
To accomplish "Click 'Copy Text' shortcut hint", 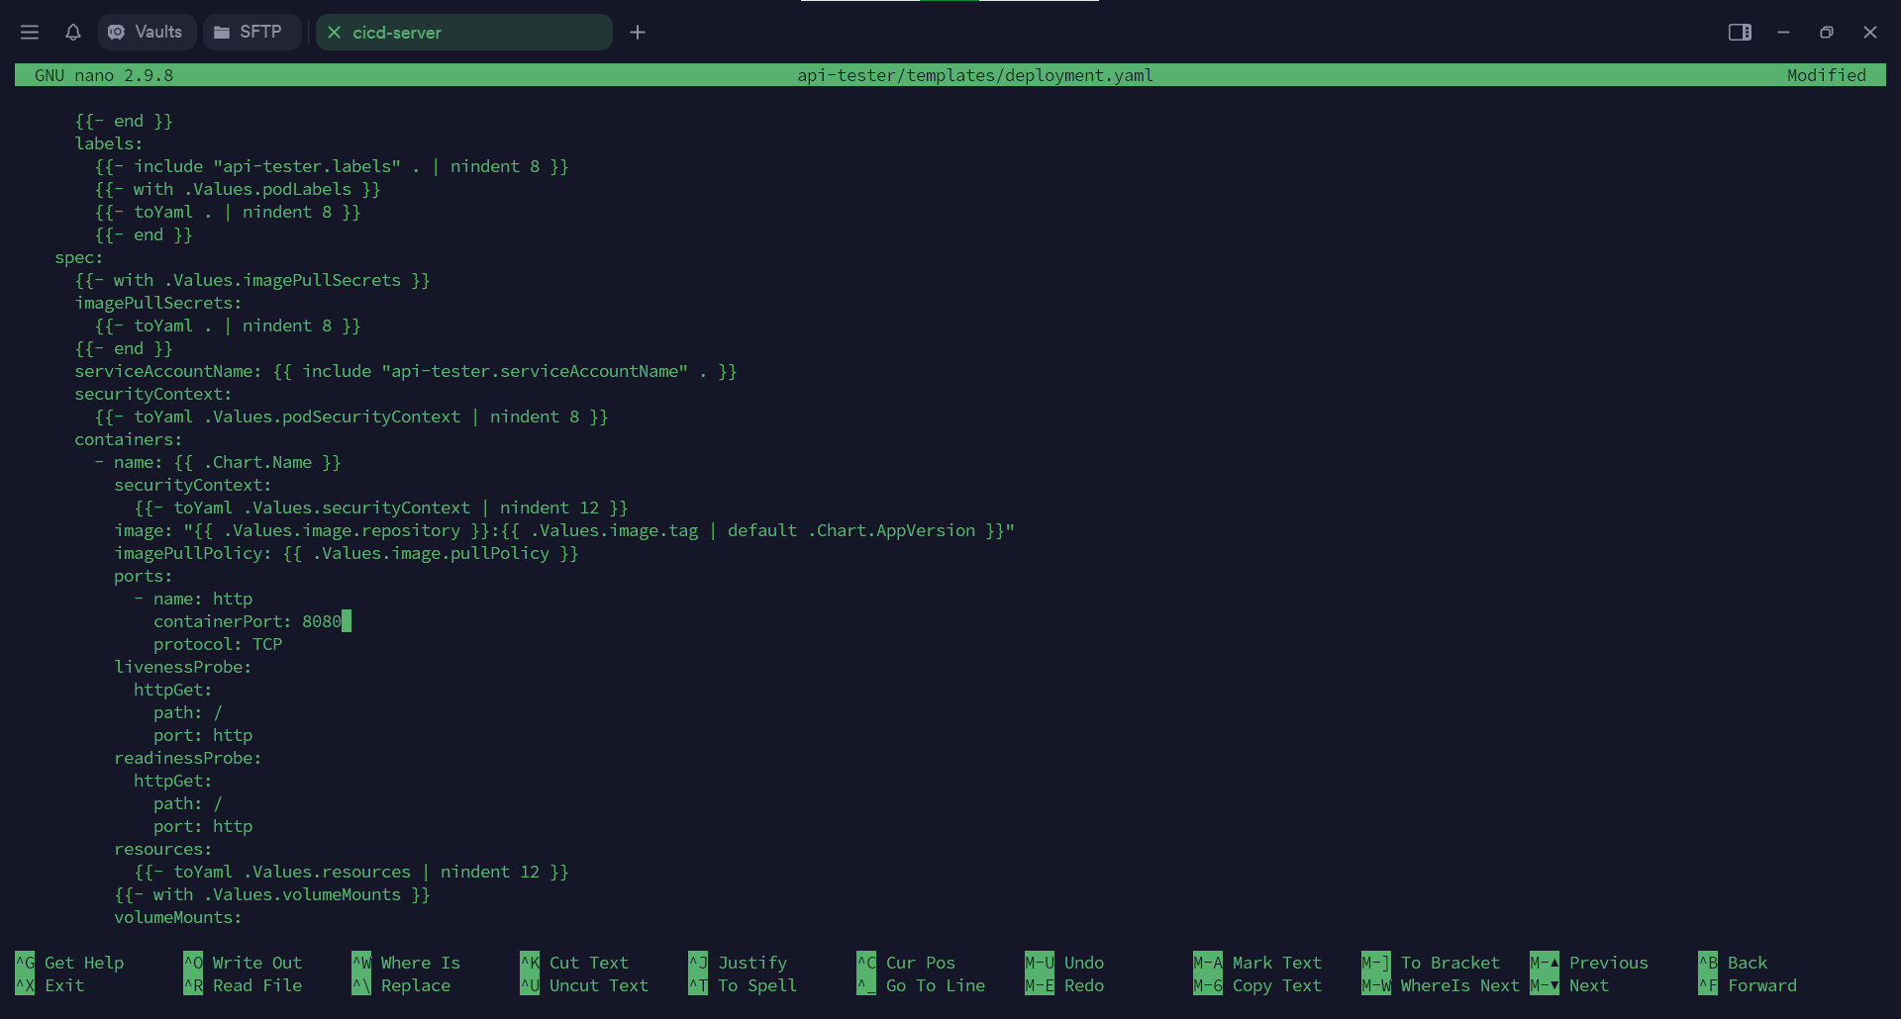I will 1257,985.
